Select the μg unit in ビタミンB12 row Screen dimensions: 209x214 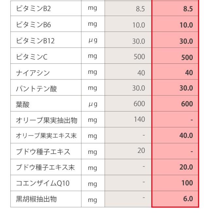click(x=93, y=40)
